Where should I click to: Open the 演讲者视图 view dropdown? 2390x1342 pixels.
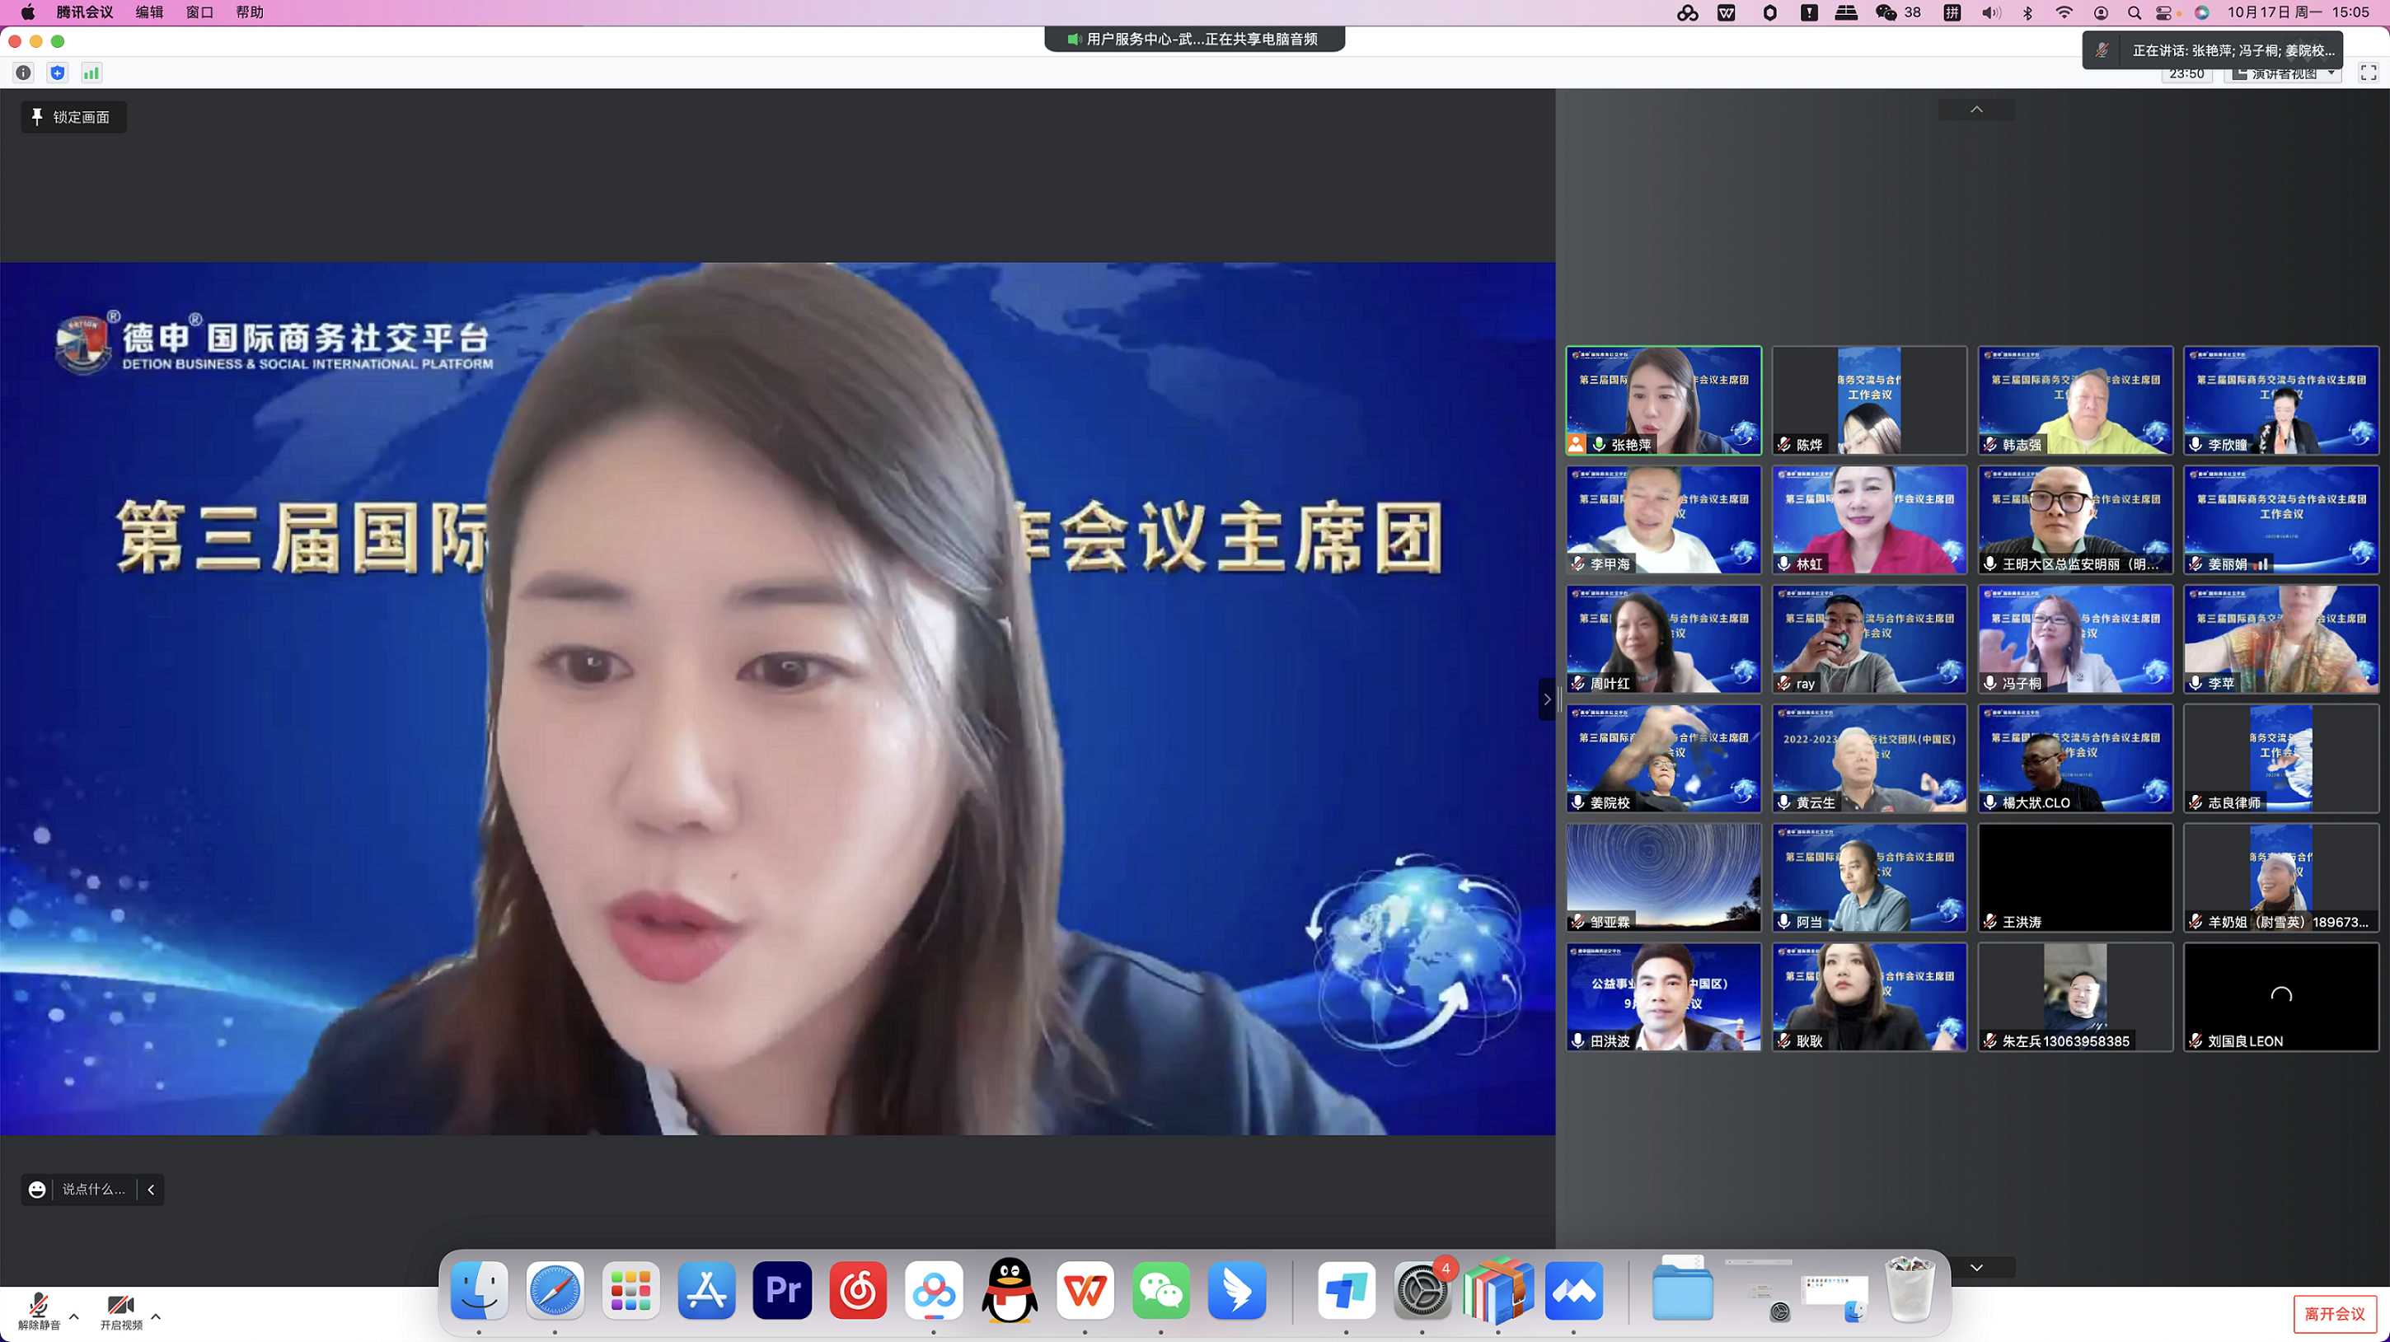tap(2285, 73)
